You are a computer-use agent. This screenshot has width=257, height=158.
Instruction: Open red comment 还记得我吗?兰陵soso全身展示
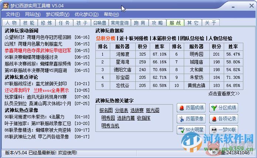coord(37,91)
